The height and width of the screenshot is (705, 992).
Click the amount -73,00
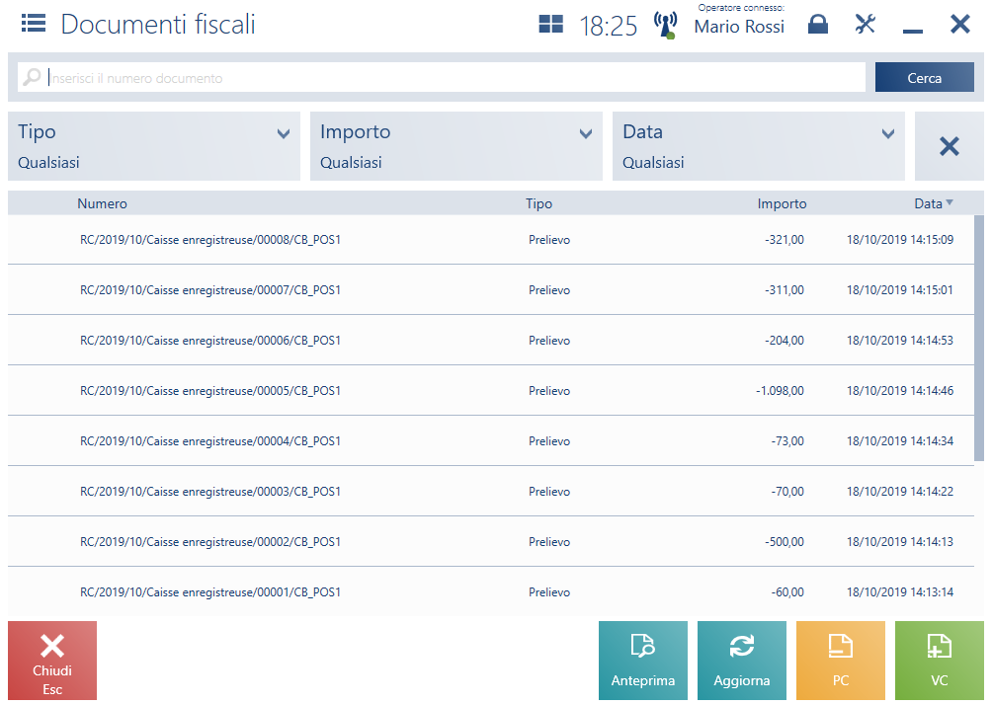point(787,441)
